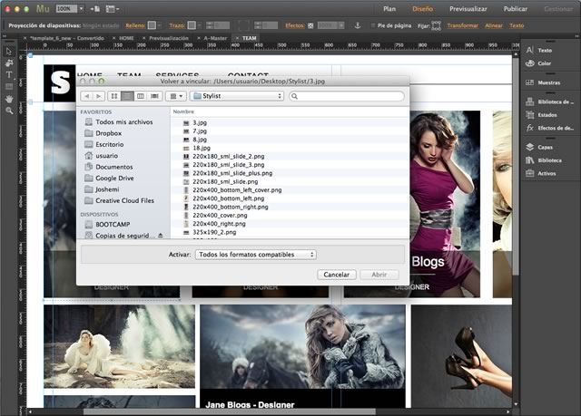The height and width of the screenshot is (416, 581).
Task: Select file 3.jpg in list
Action: (x=290, y=122)
